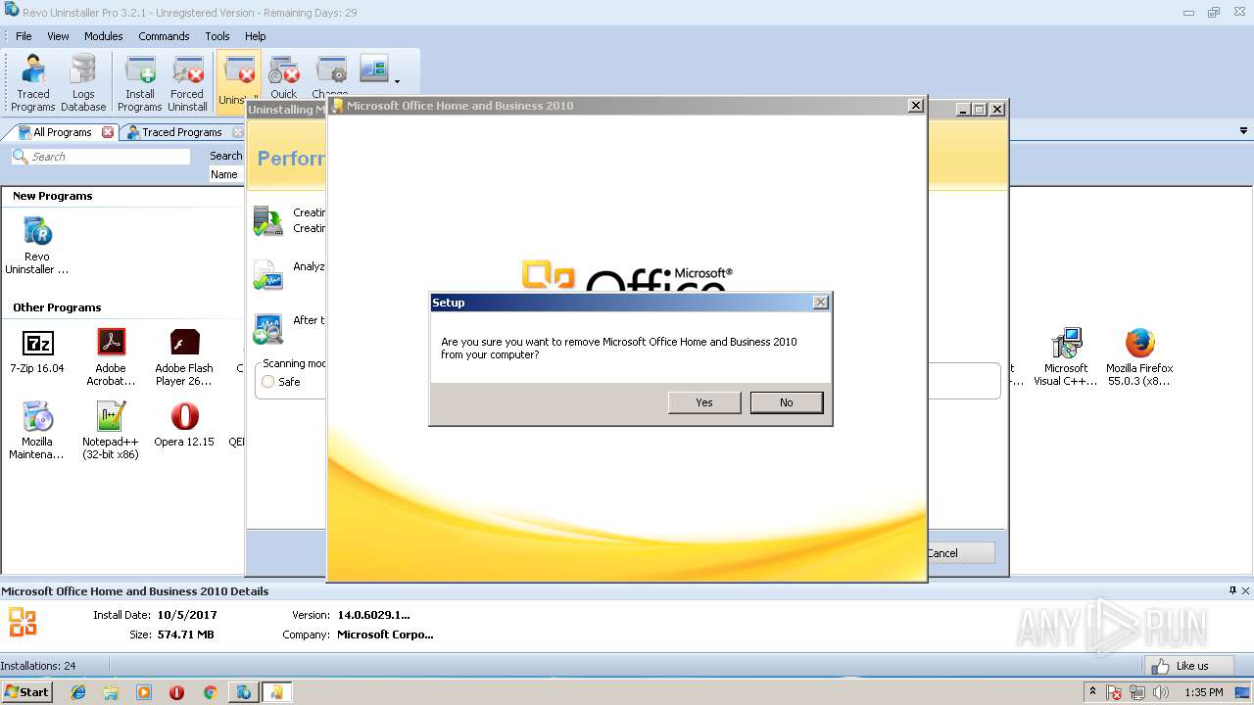Select Microsoft Visual C++ entry
This screenshot has height=705, width=1254.
[1066, 357]
